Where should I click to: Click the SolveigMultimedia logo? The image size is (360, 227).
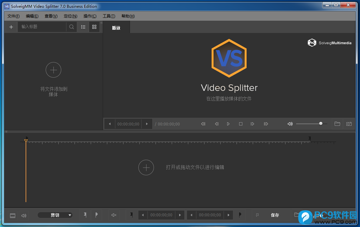click(x=330, y=43)
